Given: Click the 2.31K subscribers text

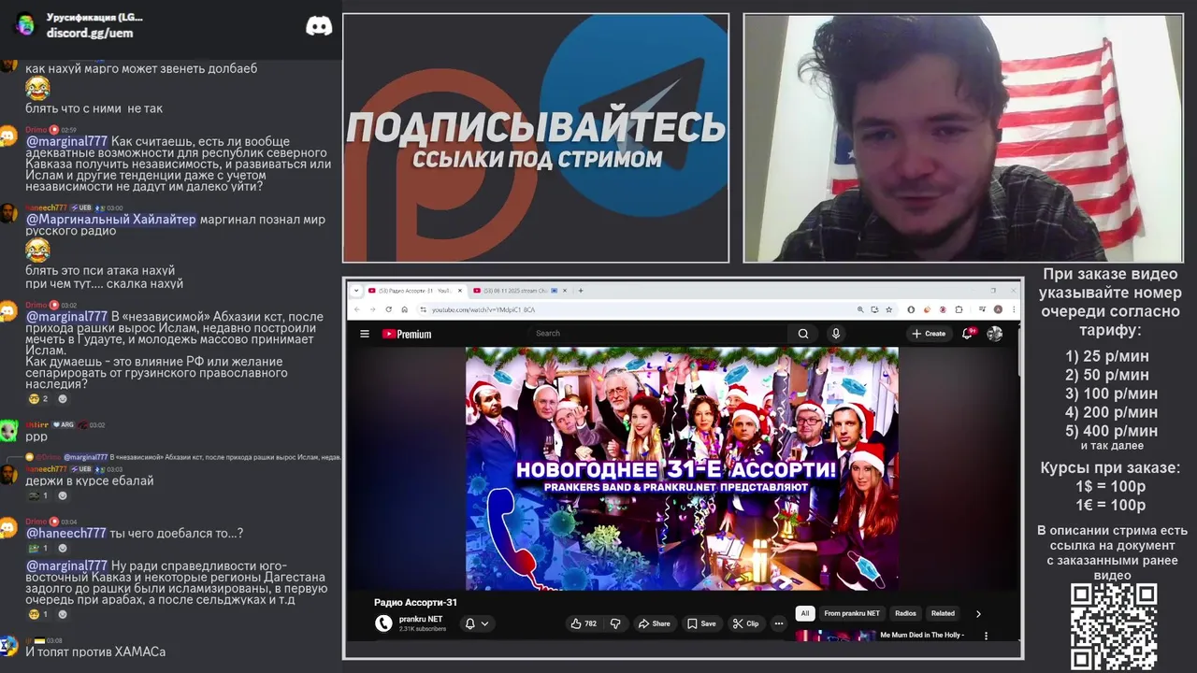Looking at the screenshot, I should click(x=423, y=629).
